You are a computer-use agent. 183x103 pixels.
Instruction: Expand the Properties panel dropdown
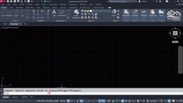click(126, 21)
